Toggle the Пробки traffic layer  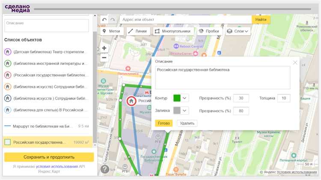[209, 31]
